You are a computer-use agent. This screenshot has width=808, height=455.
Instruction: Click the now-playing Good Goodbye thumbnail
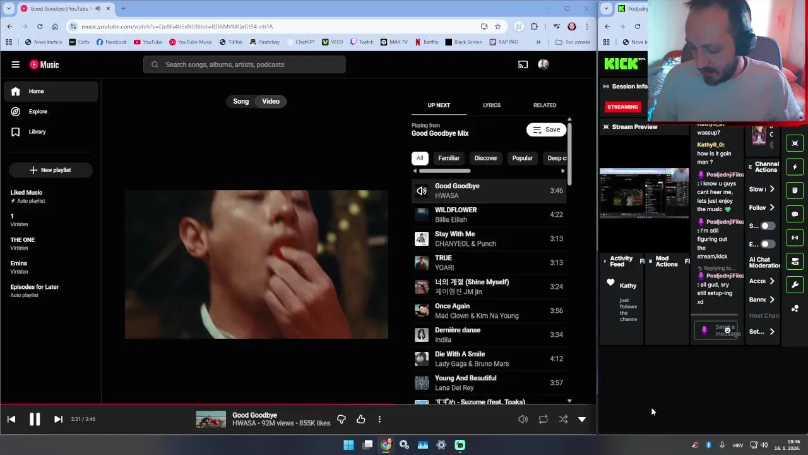point(211,419)
